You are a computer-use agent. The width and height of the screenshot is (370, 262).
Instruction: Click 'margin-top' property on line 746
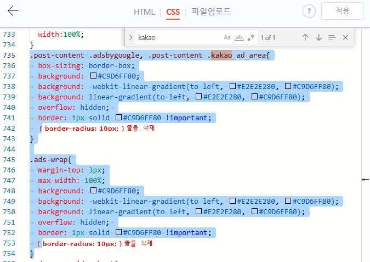coord(59,170)
